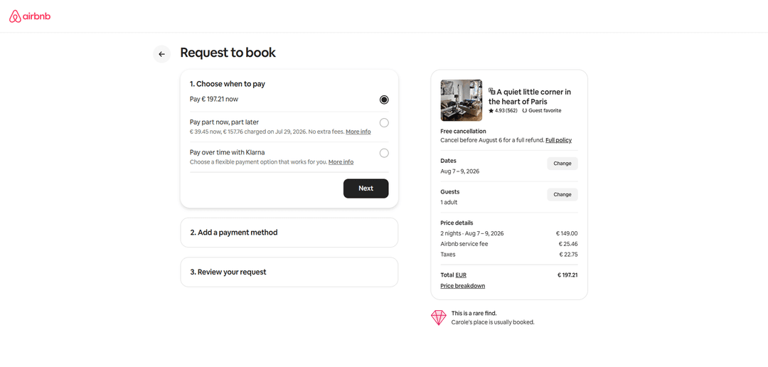The width and height of the screenshot is (768, 367).
Task: Open More info about Klarna
Action: click(341, 162)
